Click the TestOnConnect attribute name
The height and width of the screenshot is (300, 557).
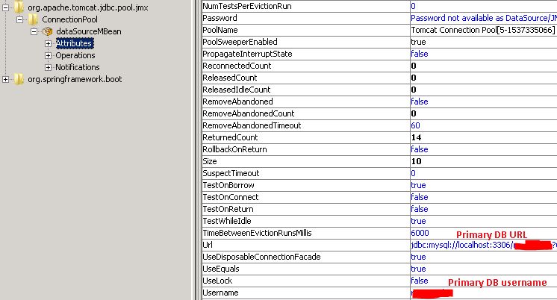point(231,197)
